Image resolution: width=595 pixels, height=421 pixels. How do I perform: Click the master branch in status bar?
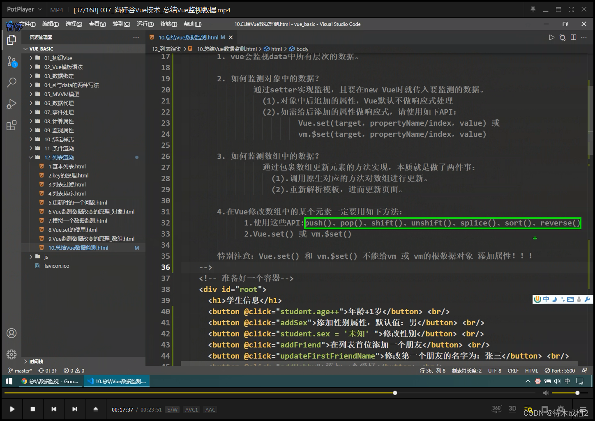click(x=20, y=370)
